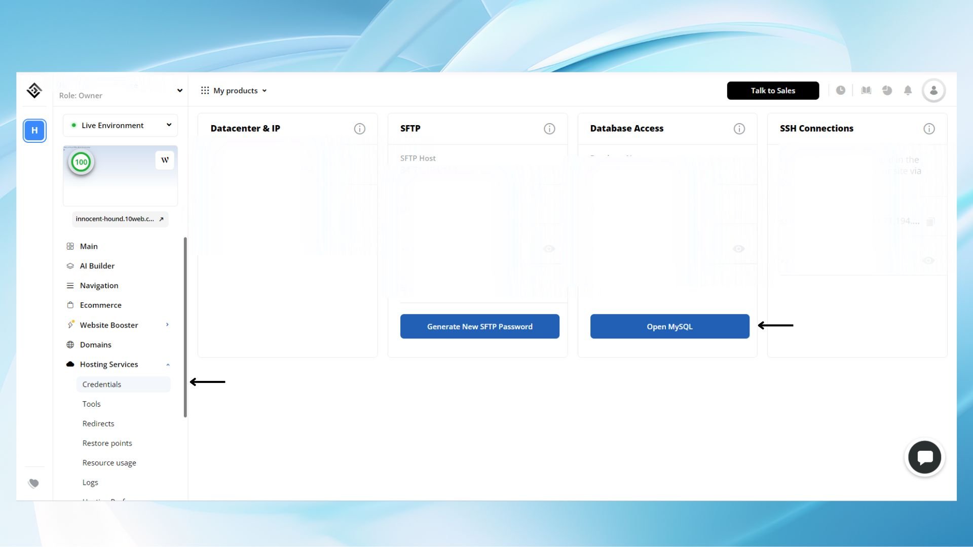Open the user profile avatar
Viewport: 973px width, 547px height.
tap(933, 91)
